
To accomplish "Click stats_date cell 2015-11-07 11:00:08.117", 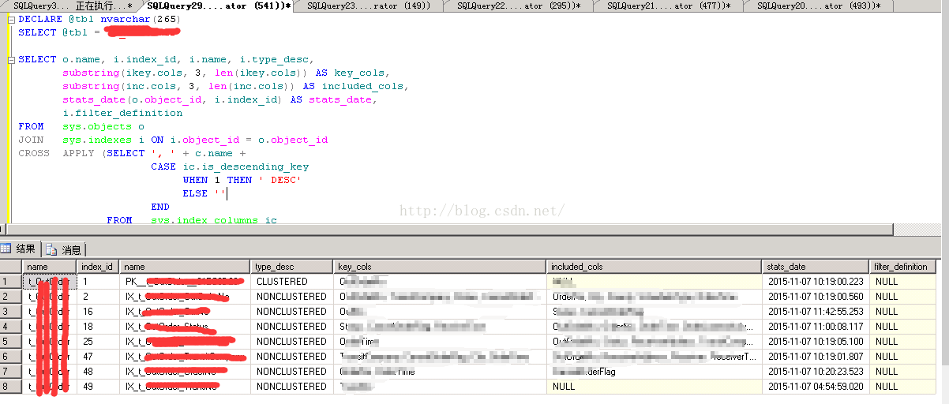I will click(816, 326).
